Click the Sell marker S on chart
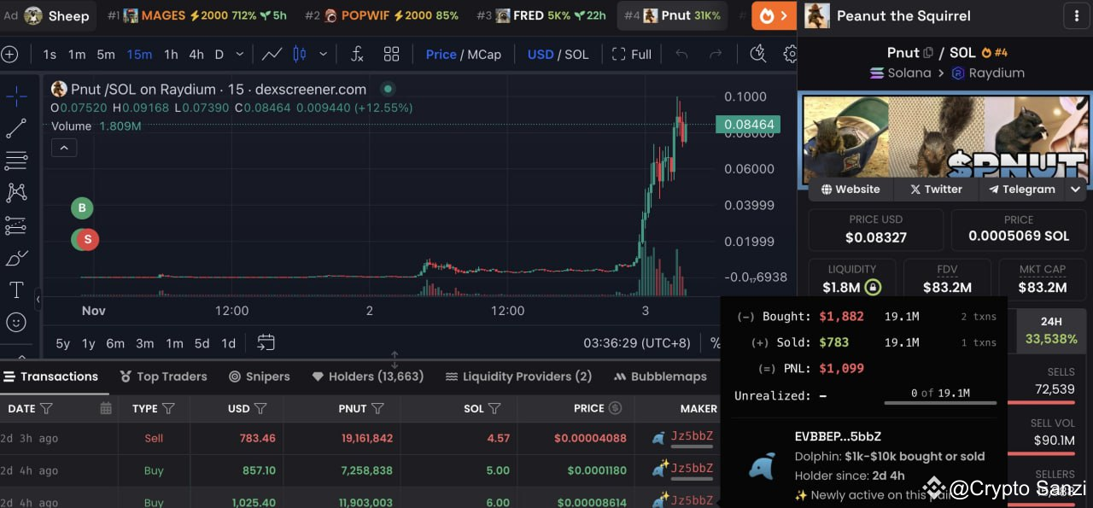1093x508 pixels. [86, 240]
